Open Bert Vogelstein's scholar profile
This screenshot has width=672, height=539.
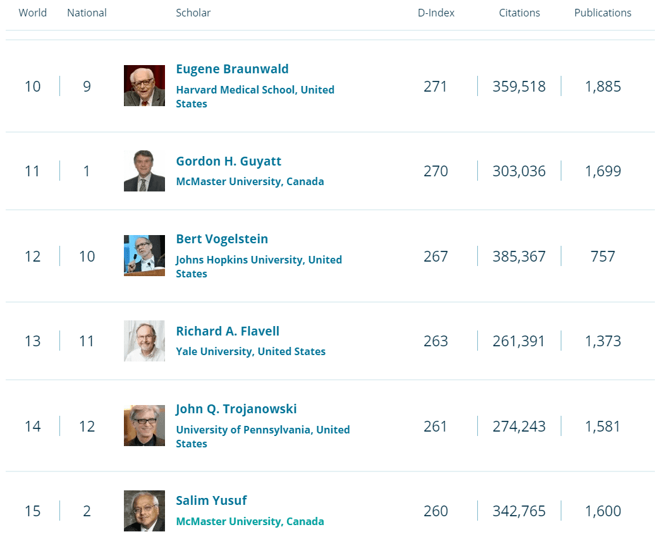click(x=222, y=239)
